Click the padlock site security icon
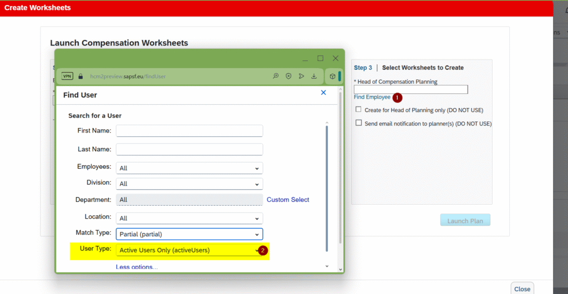Viewport: 568px width, 294px height. coord(80,77)
